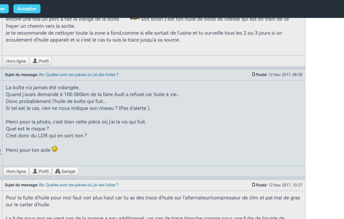Open the subject link of the 10:27 post
The height and width of the screenshot is (219, 344).
(x=79, y=185)
